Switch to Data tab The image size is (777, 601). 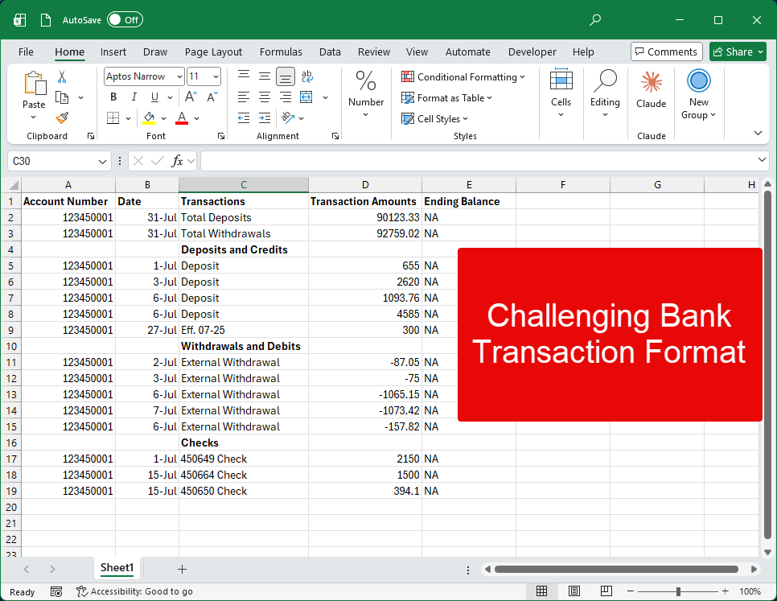pyautogui.click(x=330, y=52)
